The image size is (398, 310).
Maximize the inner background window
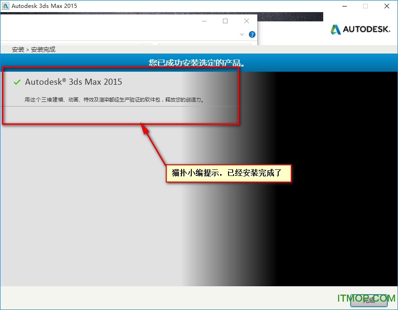[x=225, y=21]
